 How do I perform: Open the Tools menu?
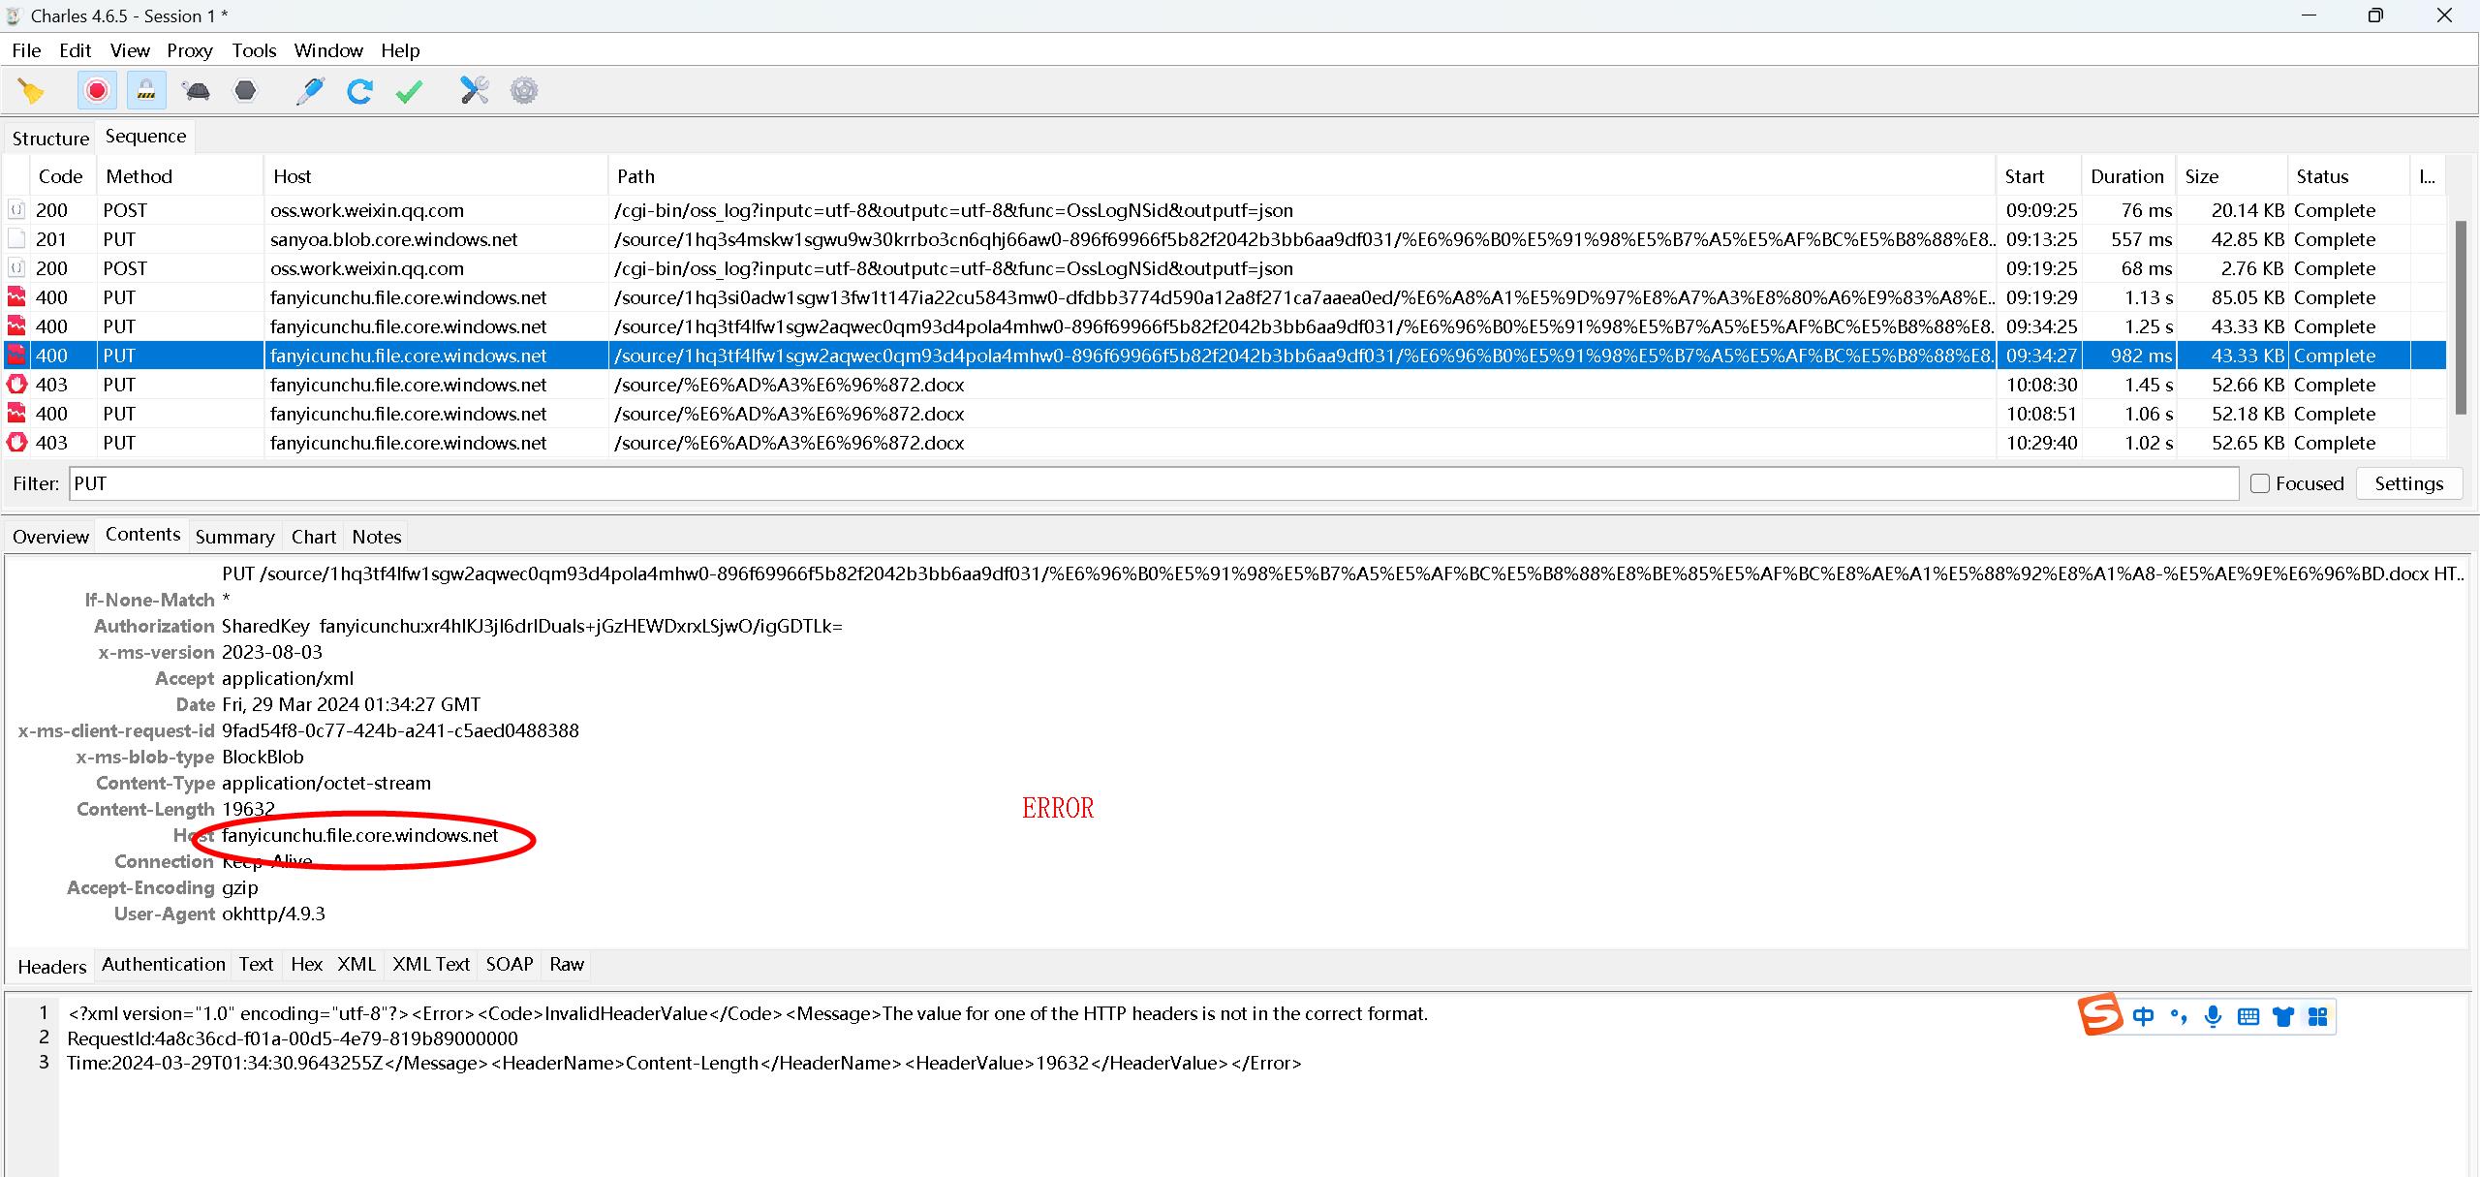254,50
